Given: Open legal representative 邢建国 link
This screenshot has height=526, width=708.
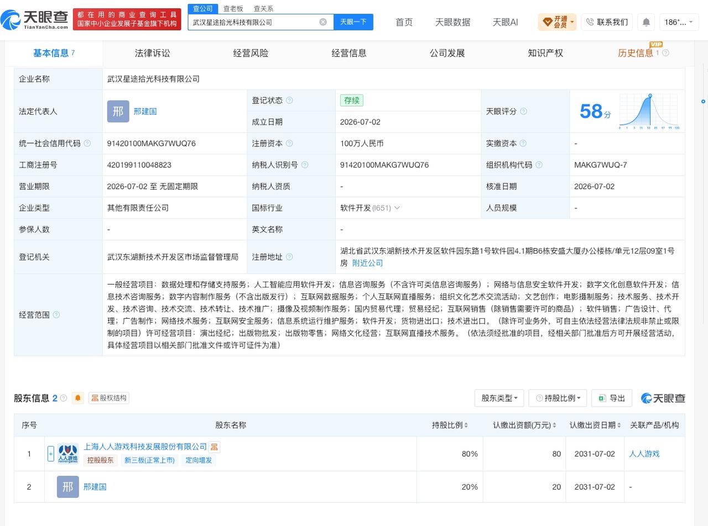Looking at the screenshot, I should click(x=145, y=112).
